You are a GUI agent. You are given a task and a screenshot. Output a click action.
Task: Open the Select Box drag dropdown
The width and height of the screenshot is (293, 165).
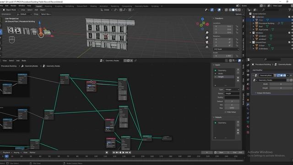[46, 14]
